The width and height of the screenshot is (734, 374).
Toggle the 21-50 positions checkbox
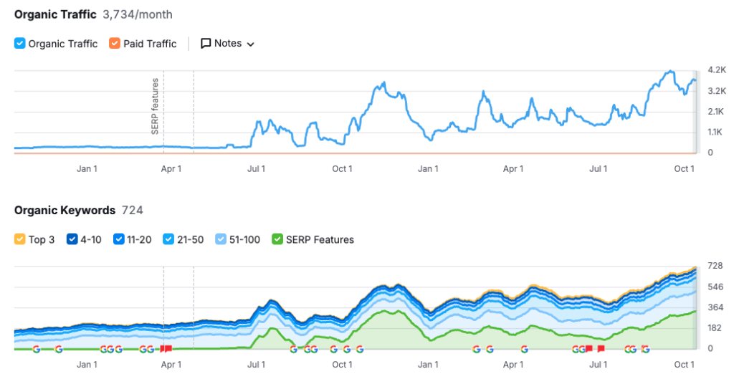click(168, 239)
